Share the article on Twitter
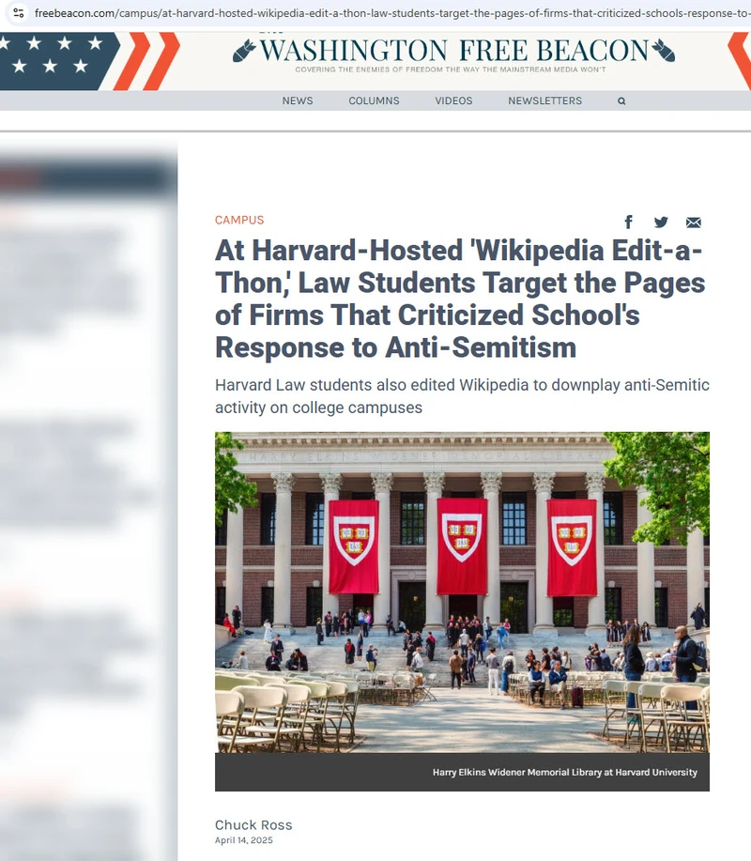The image size is (751, 861). (x=661, y=222)
